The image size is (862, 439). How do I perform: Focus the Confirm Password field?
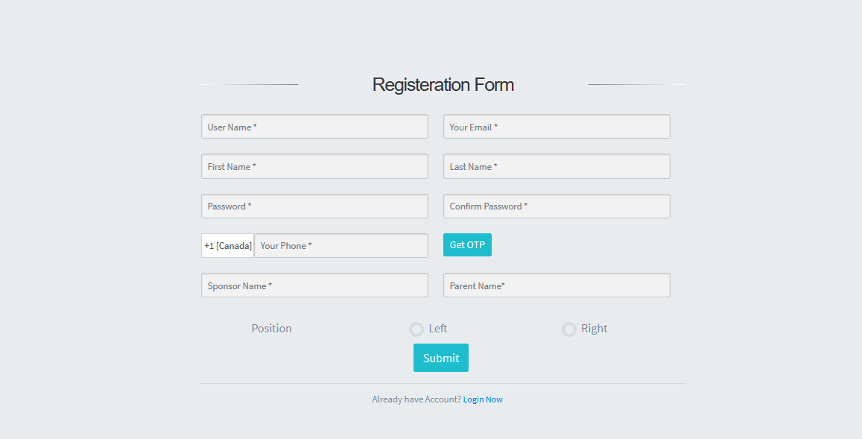(x=557, y=206)
